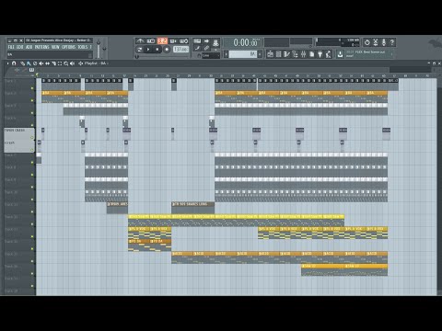Mute Track 8 with its green light

coord(32,175)
